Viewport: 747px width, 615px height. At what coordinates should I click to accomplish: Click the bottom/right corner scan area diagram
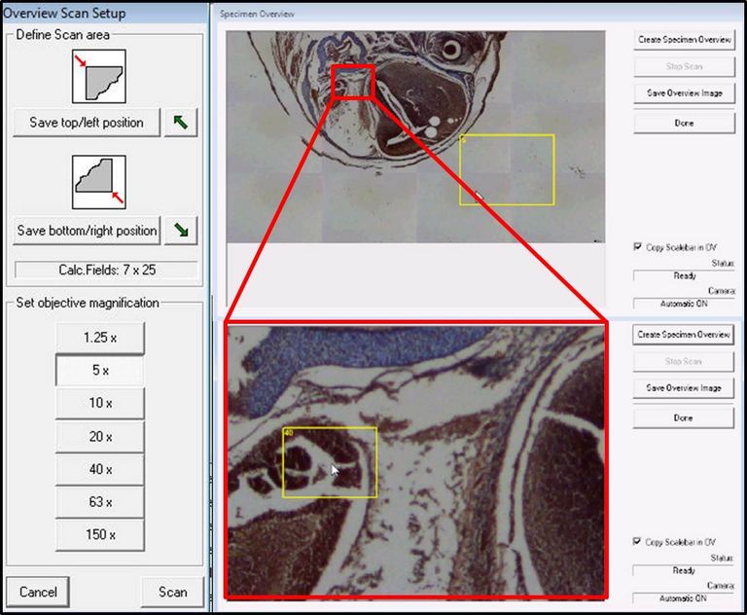(99, 184)
